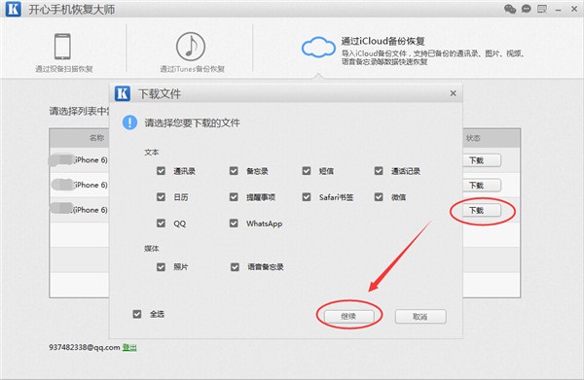Open the WeChat icon in title bar
The image size is (584, 380).
510,9
